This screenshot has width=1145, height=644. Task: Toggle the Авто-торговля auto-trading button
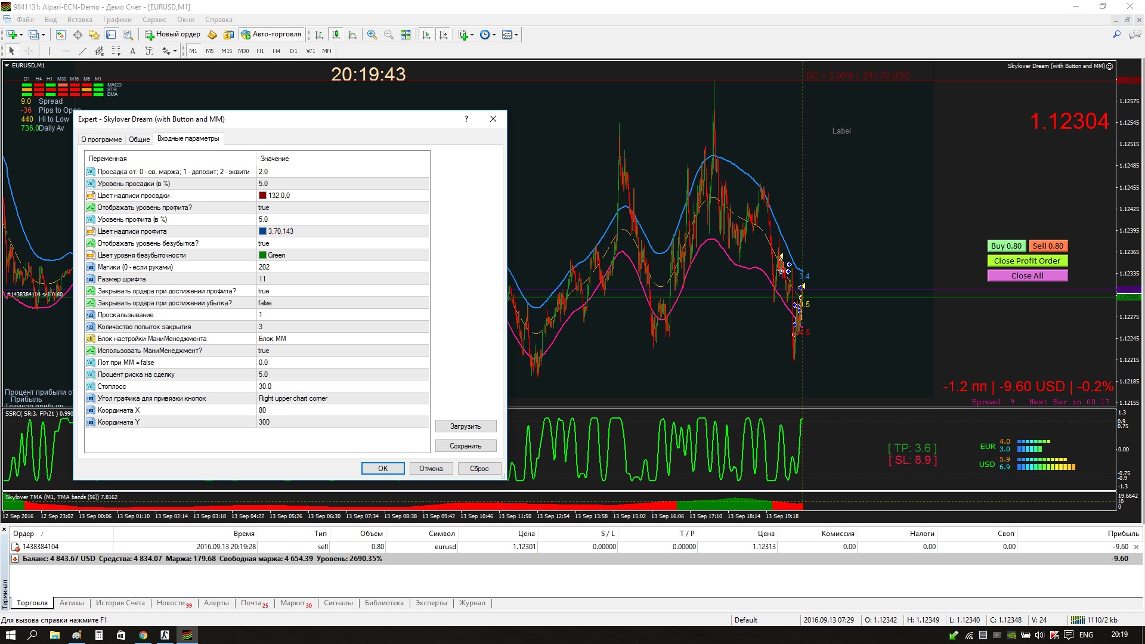click(272, 35)
